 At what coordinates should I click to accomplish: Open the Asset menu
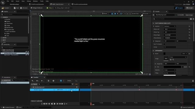point(17,1)
